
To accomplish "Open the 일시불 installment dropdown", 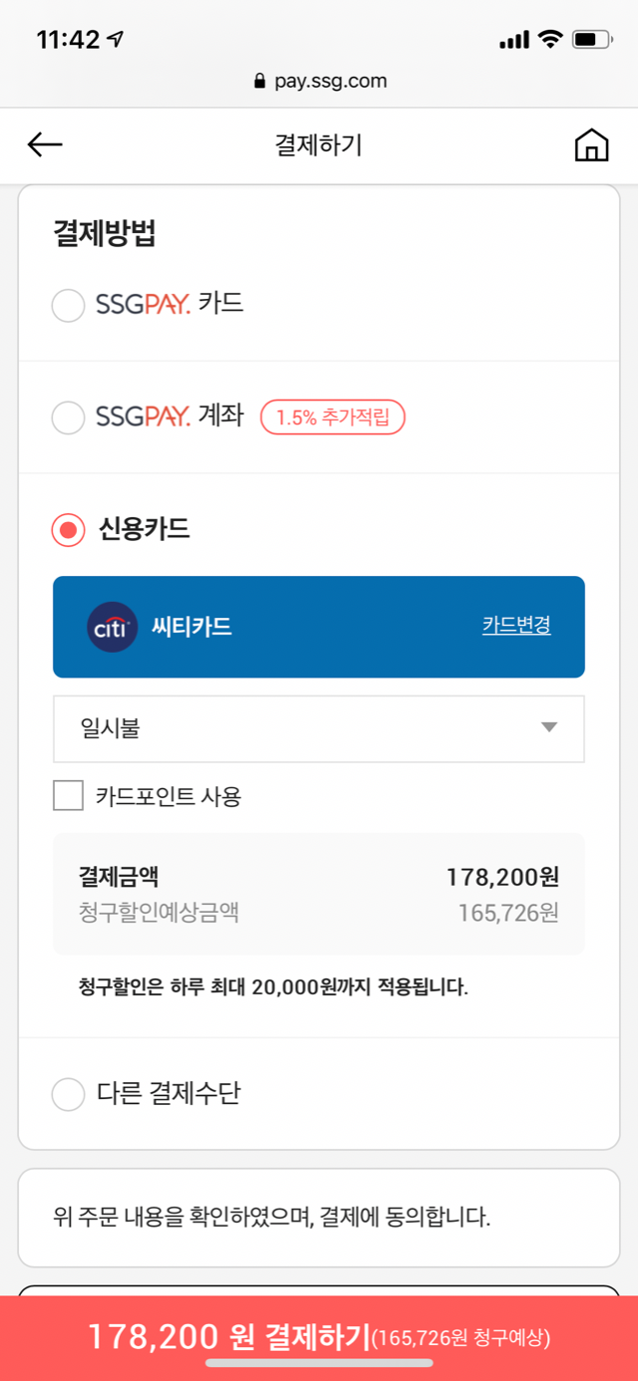I will click(x=319, y=729).
